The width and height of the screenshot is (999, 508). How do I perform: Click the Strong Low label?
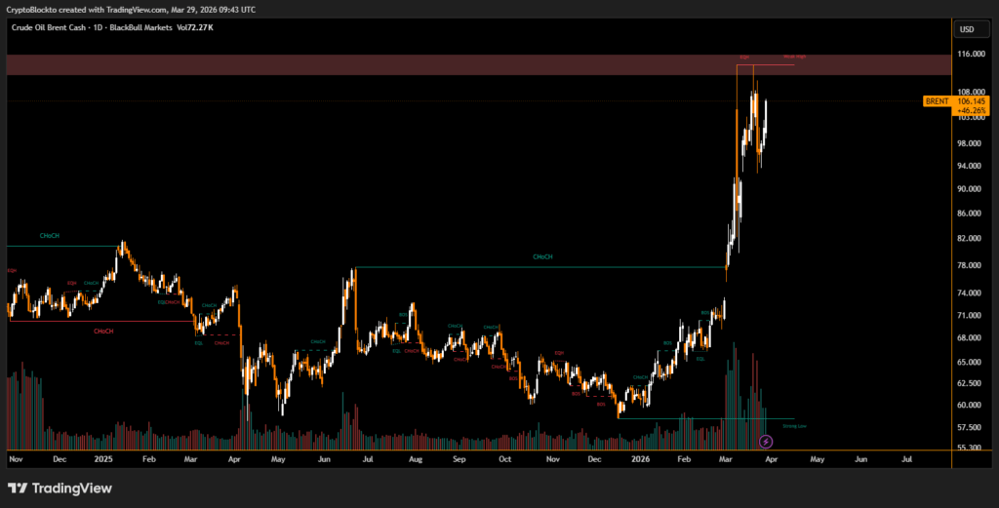794,426
